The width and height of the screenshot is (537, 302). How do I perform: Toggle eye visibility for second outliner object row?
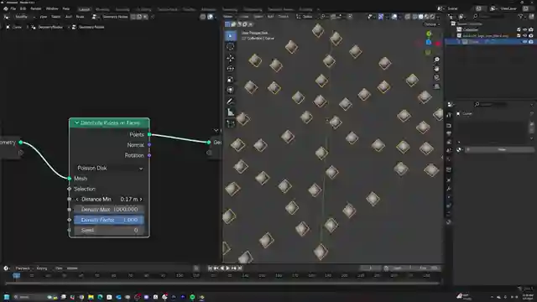pyautogui.click(x=524, y=35)
